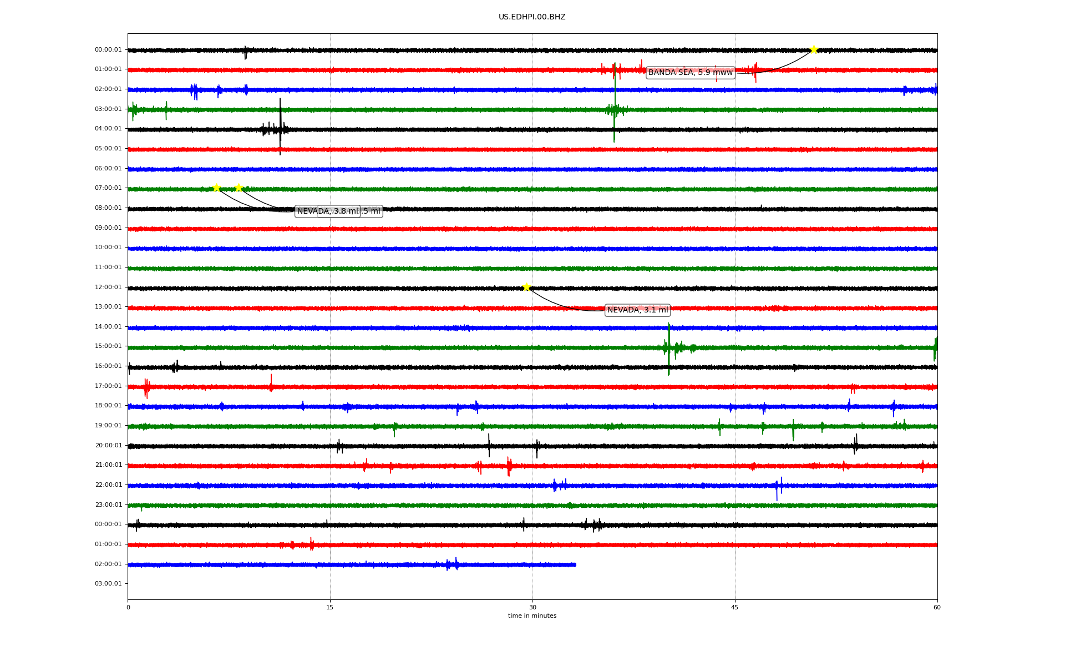Select the NEVADA, 3.1 ml annotation label

coord(637,310)
